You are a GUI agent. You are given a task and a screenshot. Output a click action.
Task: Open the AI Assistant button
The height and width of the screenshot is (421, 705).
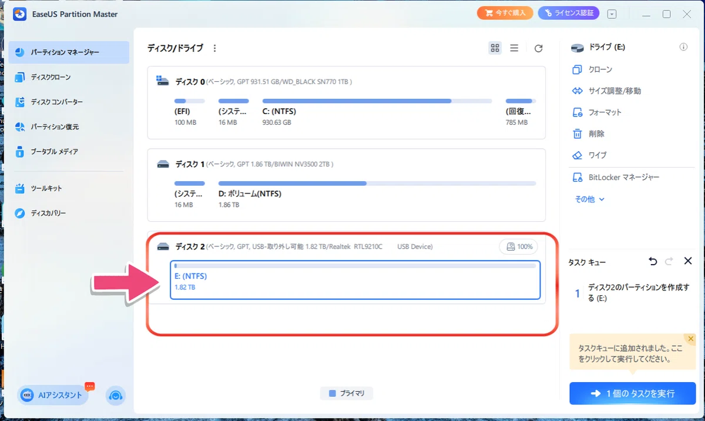click(53, 395)
